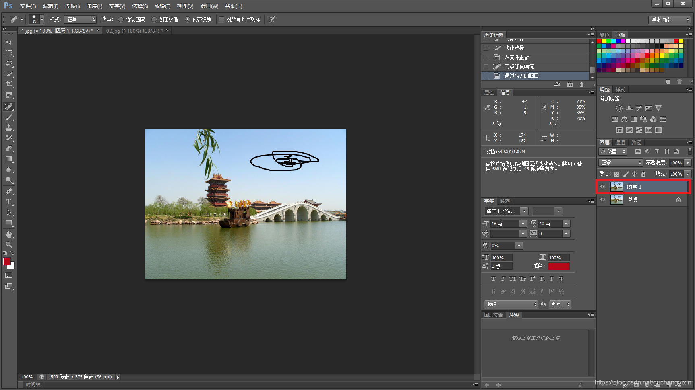Select the Gradient tool
The image size is (695, 390).
pyautogui.click(x=9, y=159)
